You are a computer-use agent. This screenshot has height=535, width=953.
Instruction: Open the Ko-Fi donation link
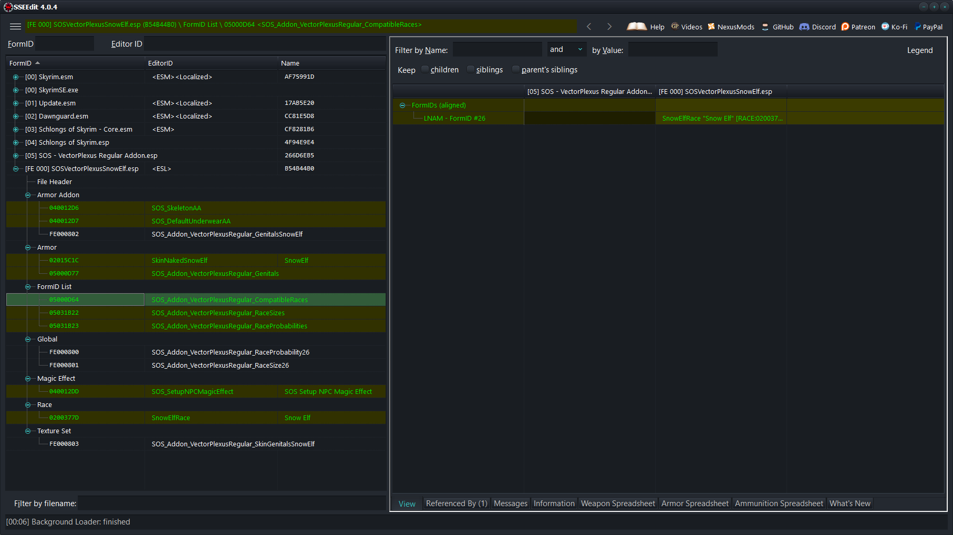(x=894, y=27)
